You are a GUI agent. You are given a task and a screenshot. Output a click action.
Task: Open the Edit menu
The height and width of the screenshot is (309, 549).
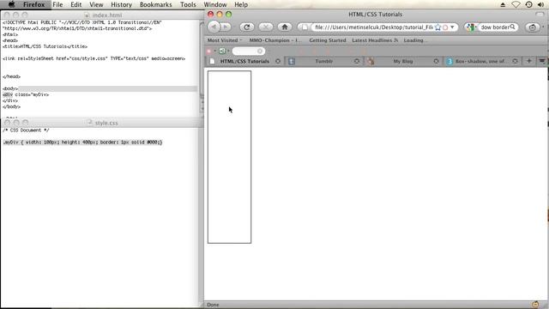pyautogui.click(x=76, y=4)
